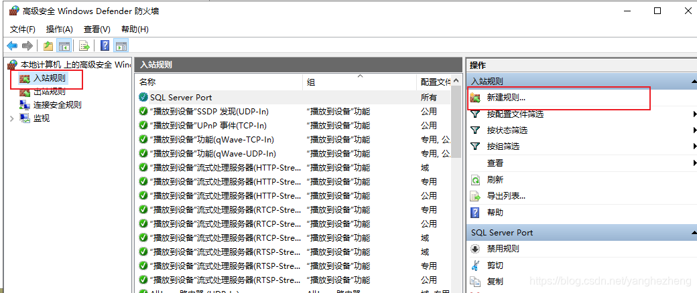The width and height of the screenshot is (697, 293).
Task: Click 新建规则... in the actions pane
Action: click(x=506, y=98)
